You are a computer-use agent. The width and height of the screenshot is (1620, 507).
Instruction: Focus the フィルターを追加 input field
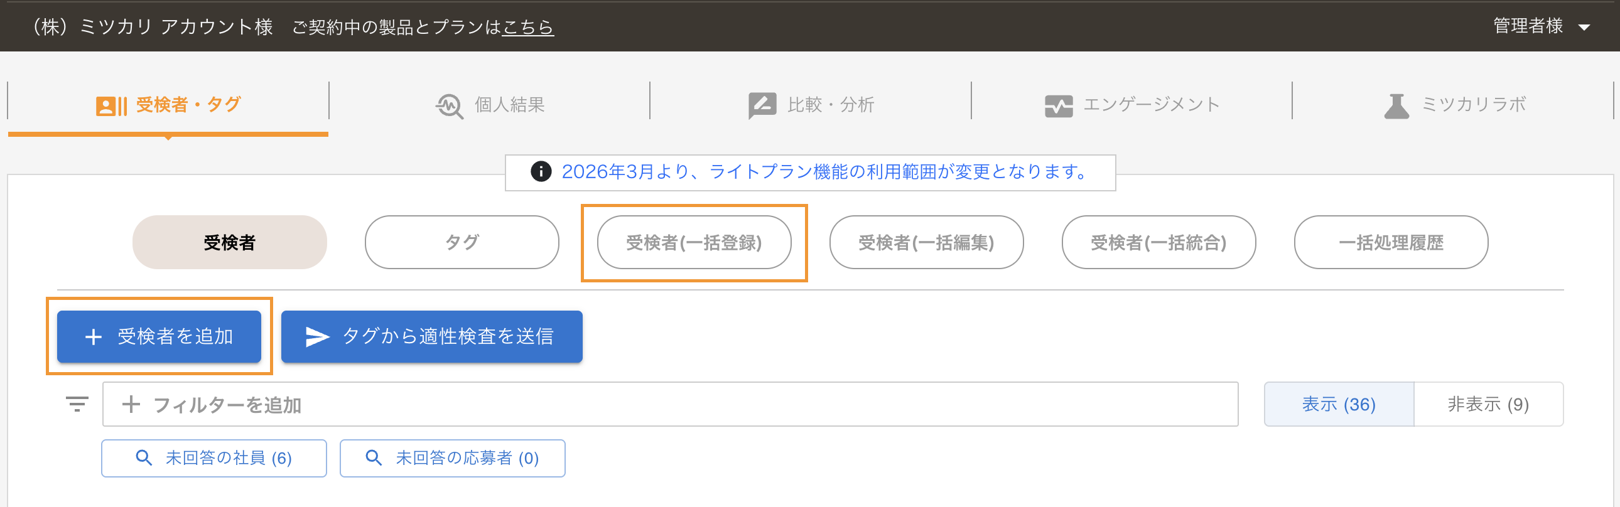[671, 404]
